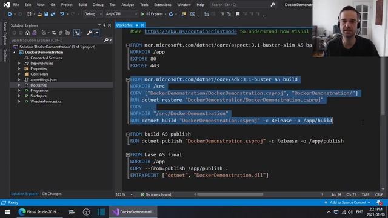The image size is (388, 218).
Task: Select Connected Services in Solution Explorer
Action: (46, 58)
